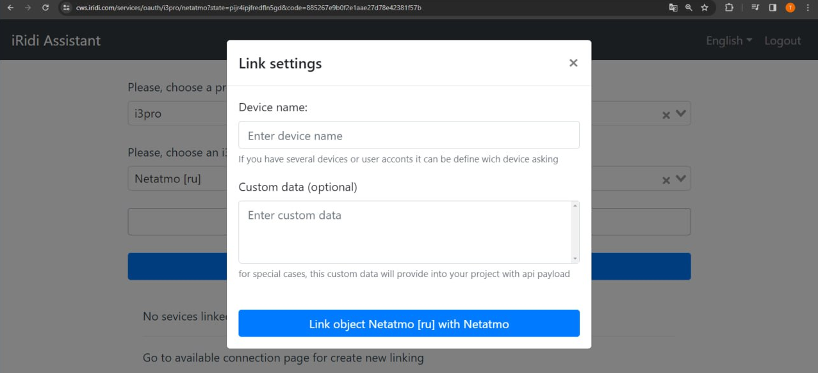Bookmark this page with the star icon
The height and width of the screenshot is (373, 818).
pos(705,8)
